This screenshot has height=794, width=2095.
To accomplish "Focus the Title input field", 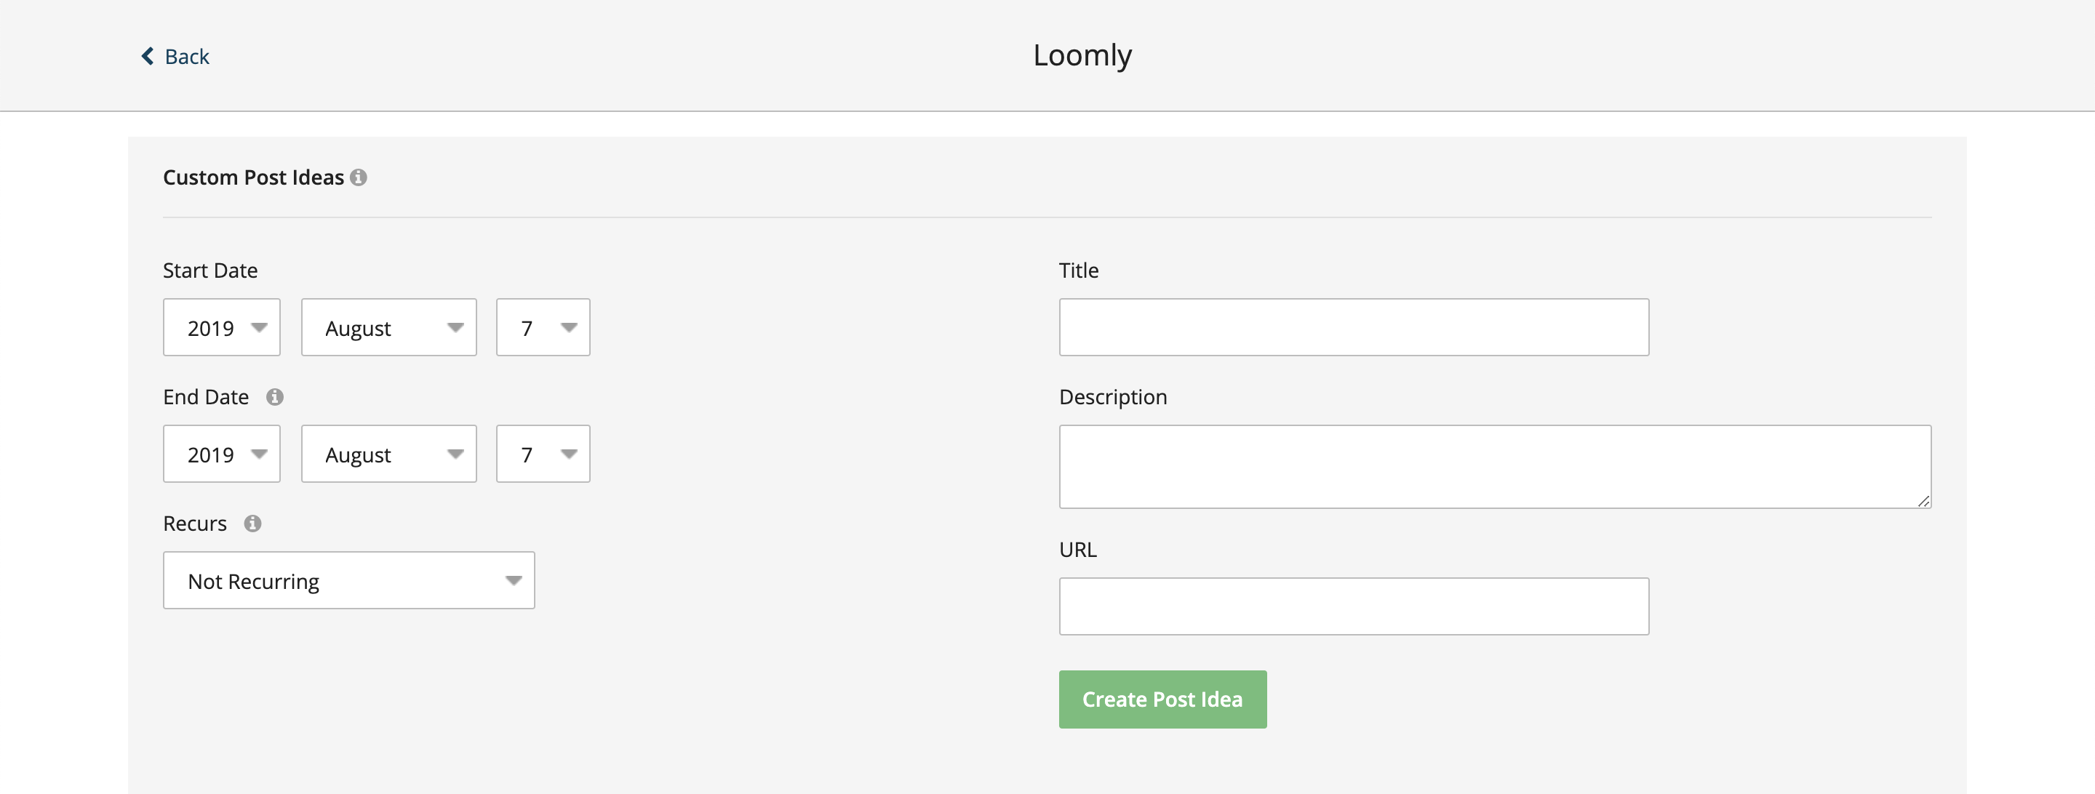I will click(x=1354, y=327).
